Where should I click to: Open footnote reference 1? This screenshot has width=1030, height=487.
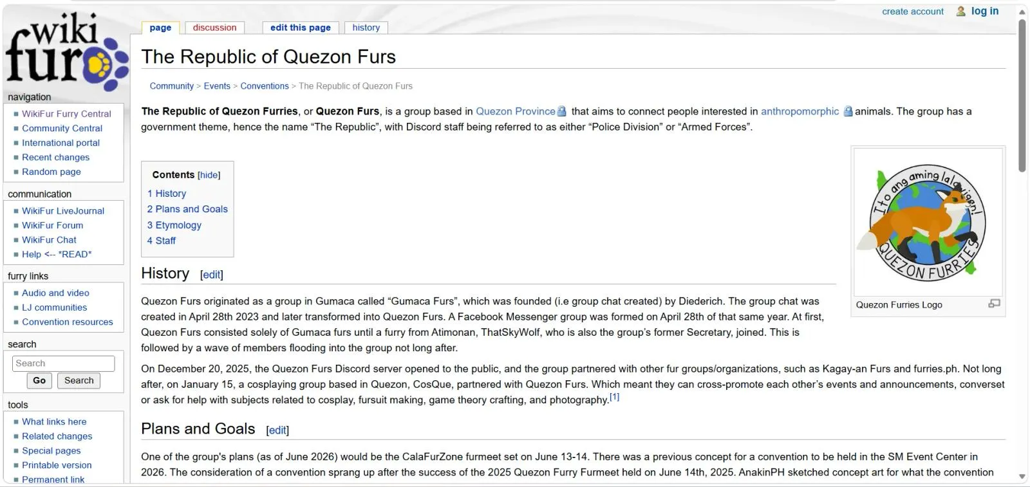click(x=614, y=397)
